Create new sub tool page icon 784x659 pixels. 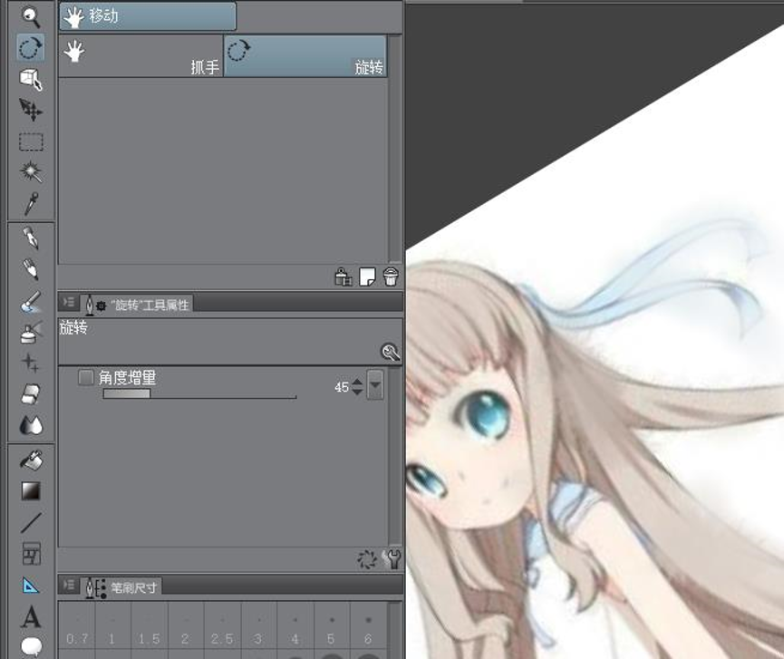pyautogui.click(x=367, y=276)
